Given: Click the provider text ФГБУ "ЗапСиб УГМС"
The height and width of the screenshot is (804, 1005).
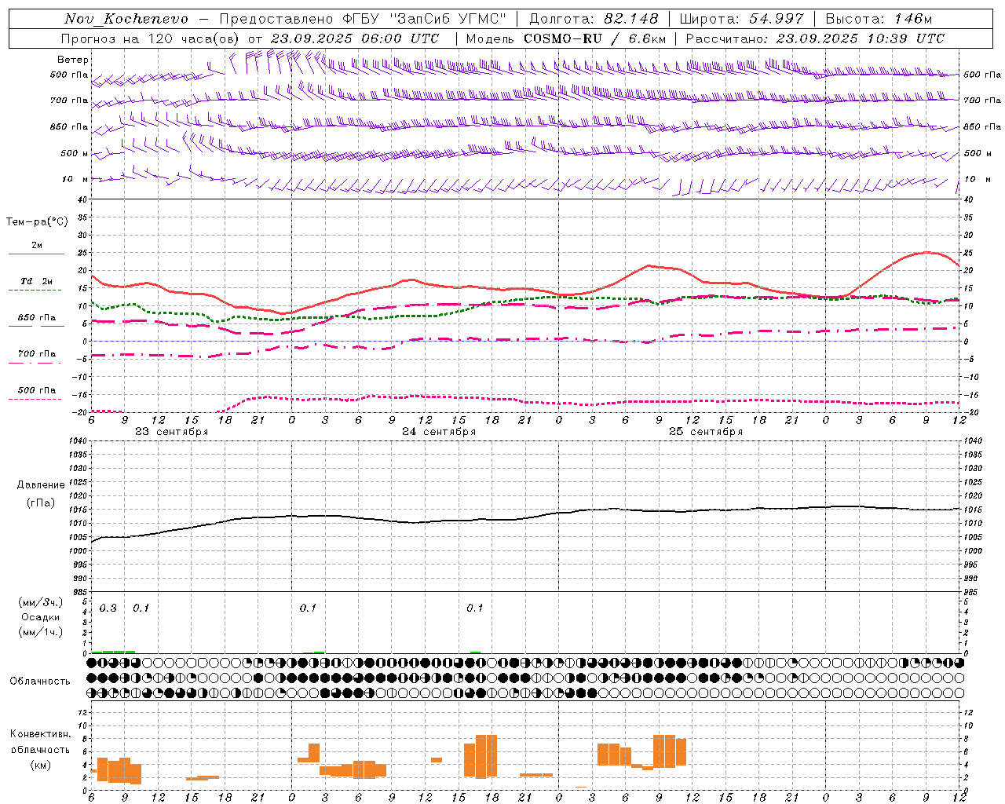Looking at the screenshot, I should pyautogui.click(x=425, y=19).
